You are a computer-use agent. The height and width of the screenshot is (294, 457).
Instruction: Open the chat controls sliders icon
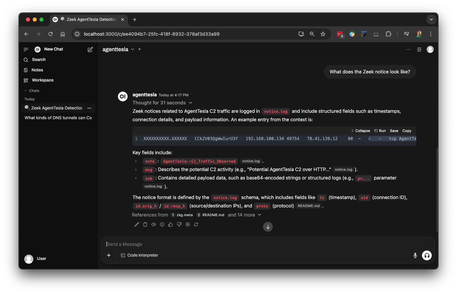click(x=419, y=50)
